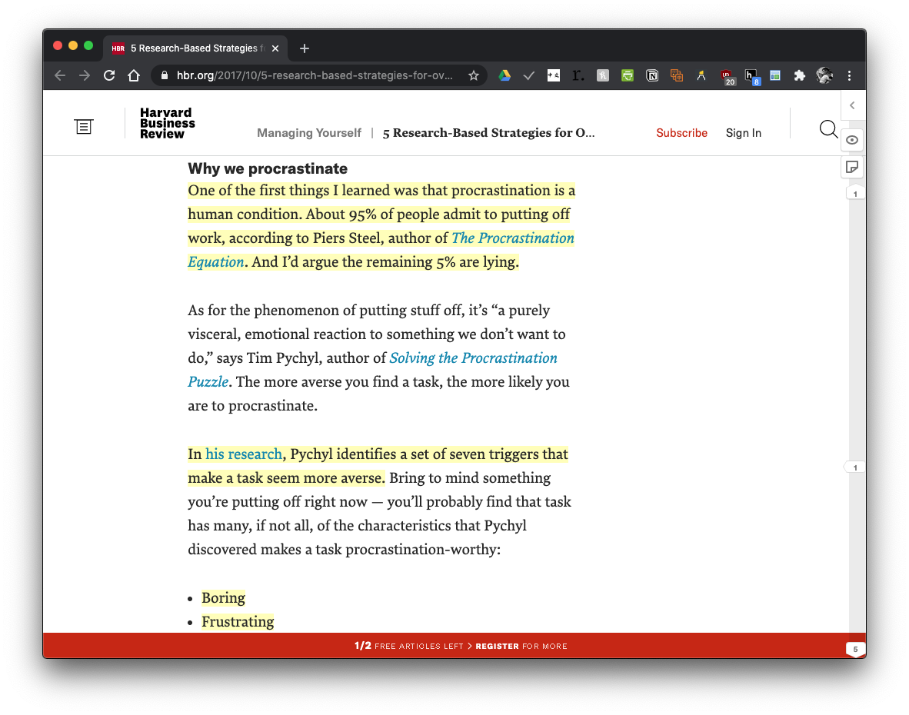The height and width of the screenshot is (715, 909).
Task: Open HBR site search magnifier
Action: 828,128
